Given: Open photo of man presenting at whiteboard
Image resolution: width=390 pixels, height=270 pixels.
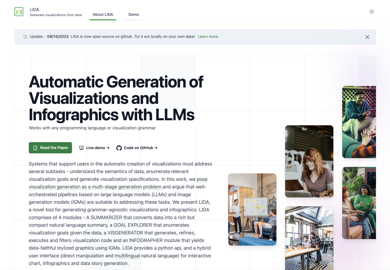Looking at the screenshot, I should 252,209.
